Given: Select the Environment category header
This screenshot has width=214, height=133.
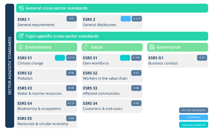Looking at the screenshot, I should coord(47,47).
